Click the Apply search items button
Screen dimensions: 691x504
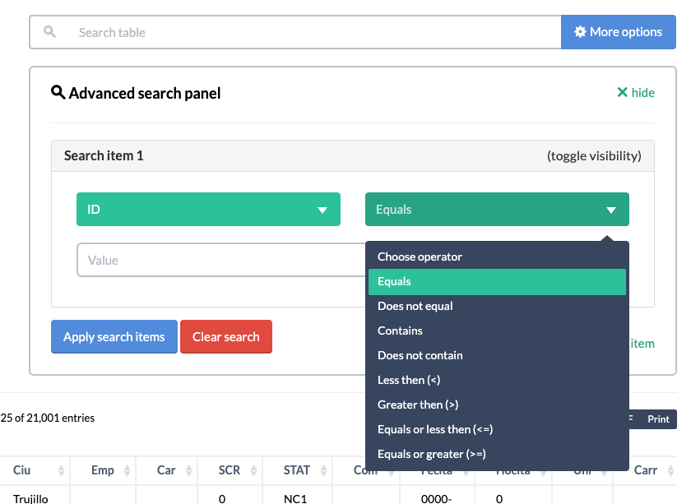[114, 336]
